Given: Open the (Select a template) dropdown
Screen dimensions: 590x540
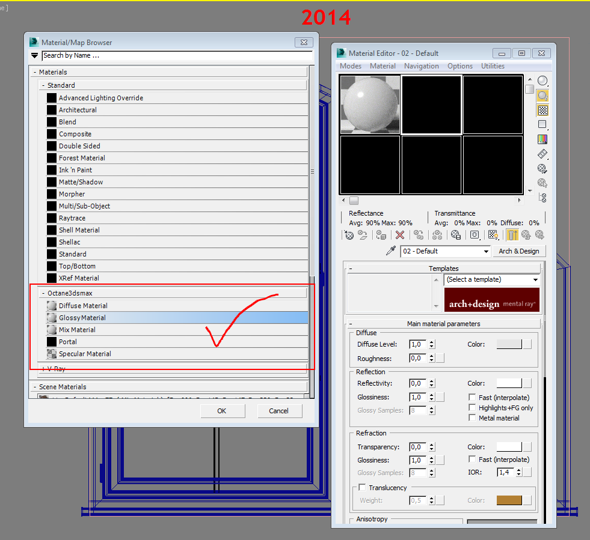Looking at the screenshot, I should click(x=535, y=279).
